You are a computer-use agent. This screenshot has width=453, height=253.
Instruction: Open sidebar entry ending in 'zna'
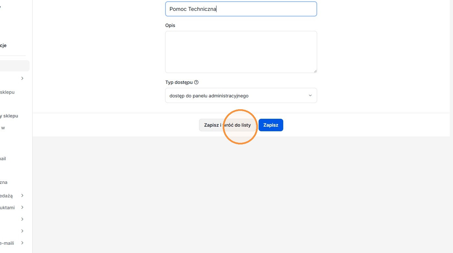4,182
